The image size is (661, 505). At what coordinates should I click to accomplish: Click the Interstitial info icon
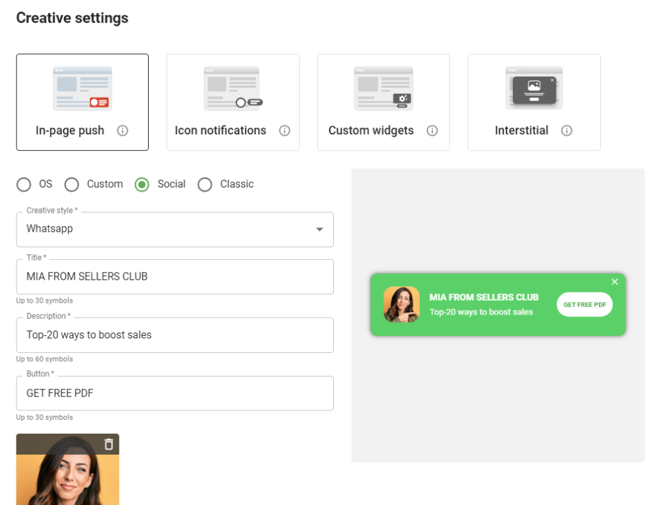566,131
